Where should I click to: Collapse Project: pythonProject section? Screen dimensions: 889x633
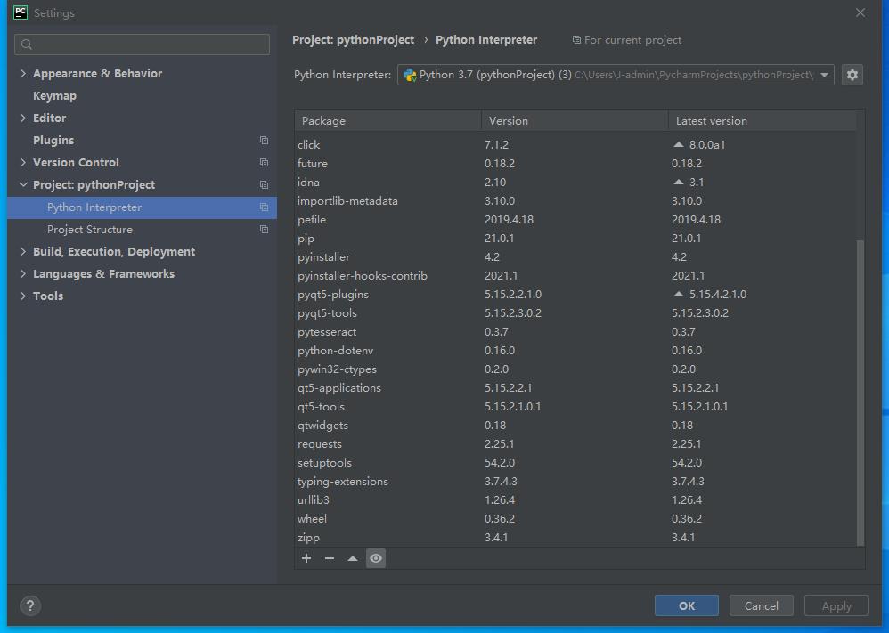23,185
